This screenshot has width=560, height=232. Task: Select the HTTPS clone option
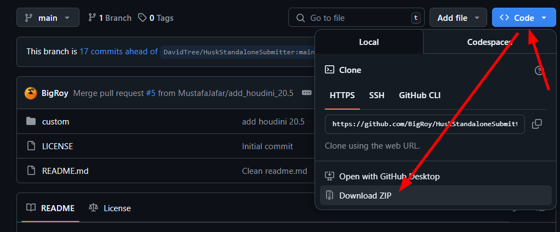[342, 95]
